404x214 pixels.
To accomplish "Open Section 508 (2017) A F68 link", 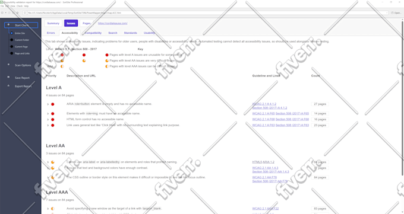I will pos(292,119).
